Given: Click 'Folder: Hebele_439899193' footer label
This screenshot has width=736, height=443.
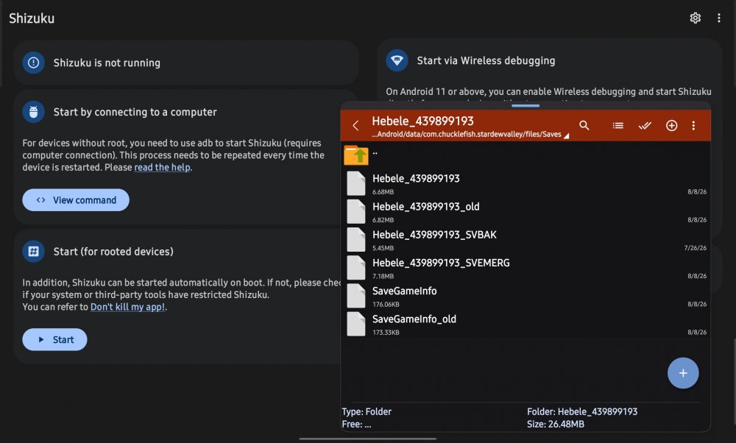Looking at the screenshot, I should click(582, 411).
